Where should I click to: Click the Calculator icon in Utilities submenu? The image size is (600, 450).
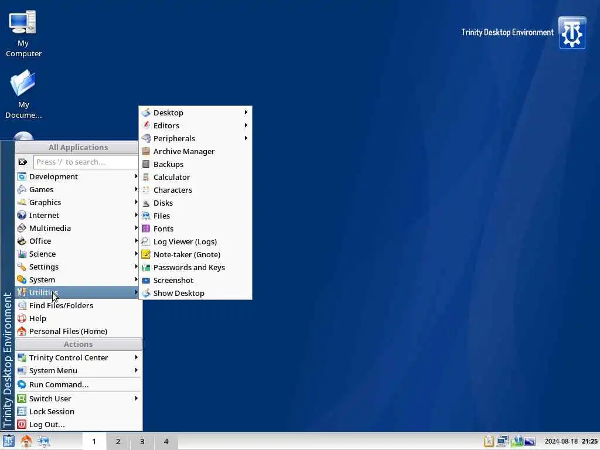click(x=146, y=177)
